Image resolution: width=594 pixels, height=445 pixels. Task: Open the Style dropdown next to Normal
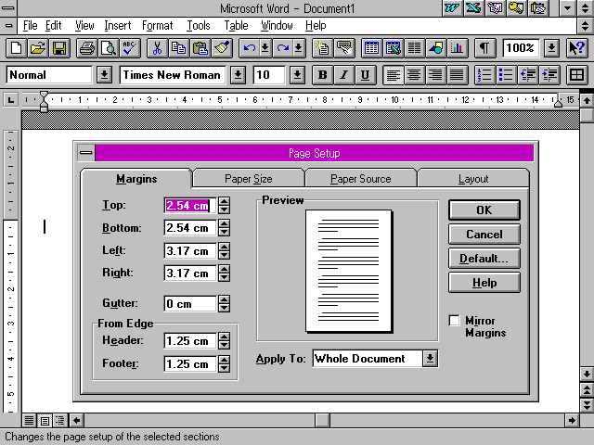coord(104,75)
